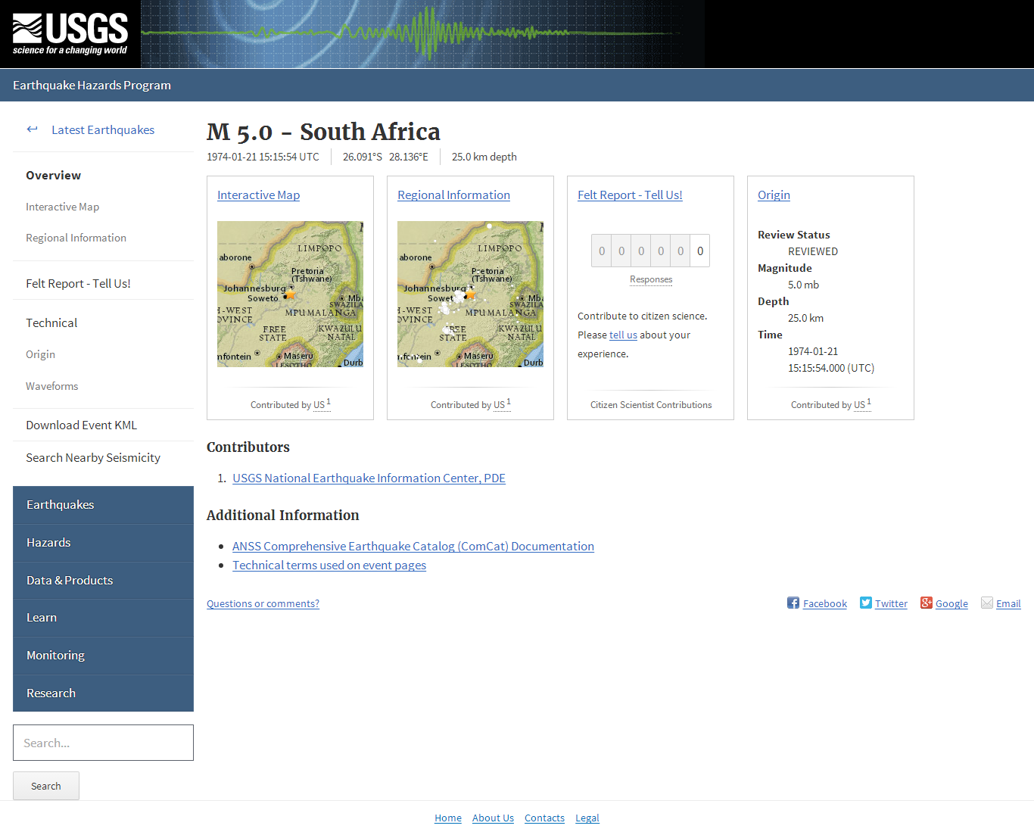Select Waveforms under Technical
This screenshot has width=1034, height=835.
(51, 386)
